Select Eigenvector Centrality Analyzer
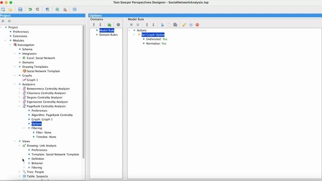This screenshot has height=181, width=322. point(47,102)
